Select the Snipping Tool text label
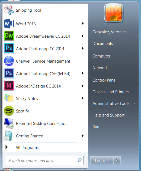Viewport: 141px width, 171px height. [28, 10]
